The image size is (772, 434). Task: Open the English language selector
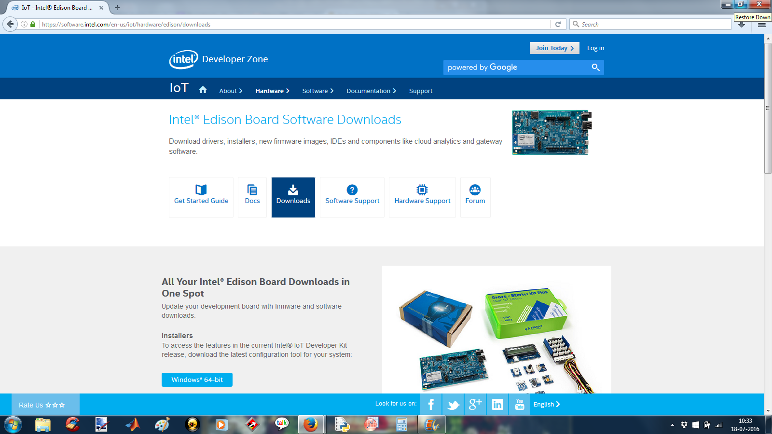[x=547, y=404]
